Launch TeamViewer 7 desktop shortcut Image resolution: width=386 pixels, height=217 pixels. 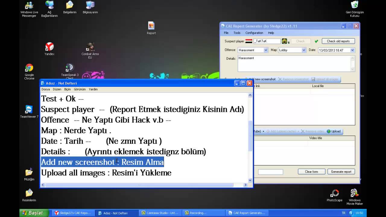[29, 112]
